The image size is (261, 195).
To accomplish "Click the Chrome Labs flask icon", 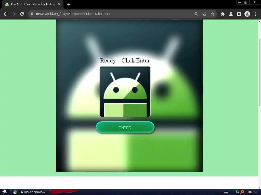I will [x=231, y=14].
